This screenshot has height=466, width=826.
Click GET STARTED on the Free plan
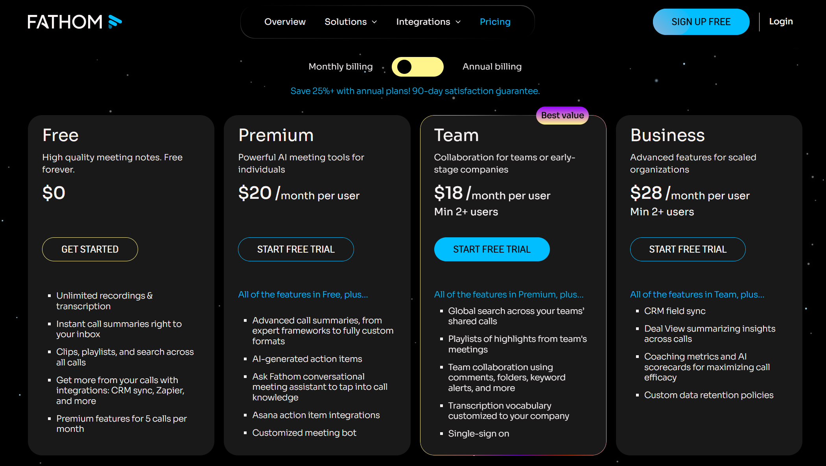90,249
